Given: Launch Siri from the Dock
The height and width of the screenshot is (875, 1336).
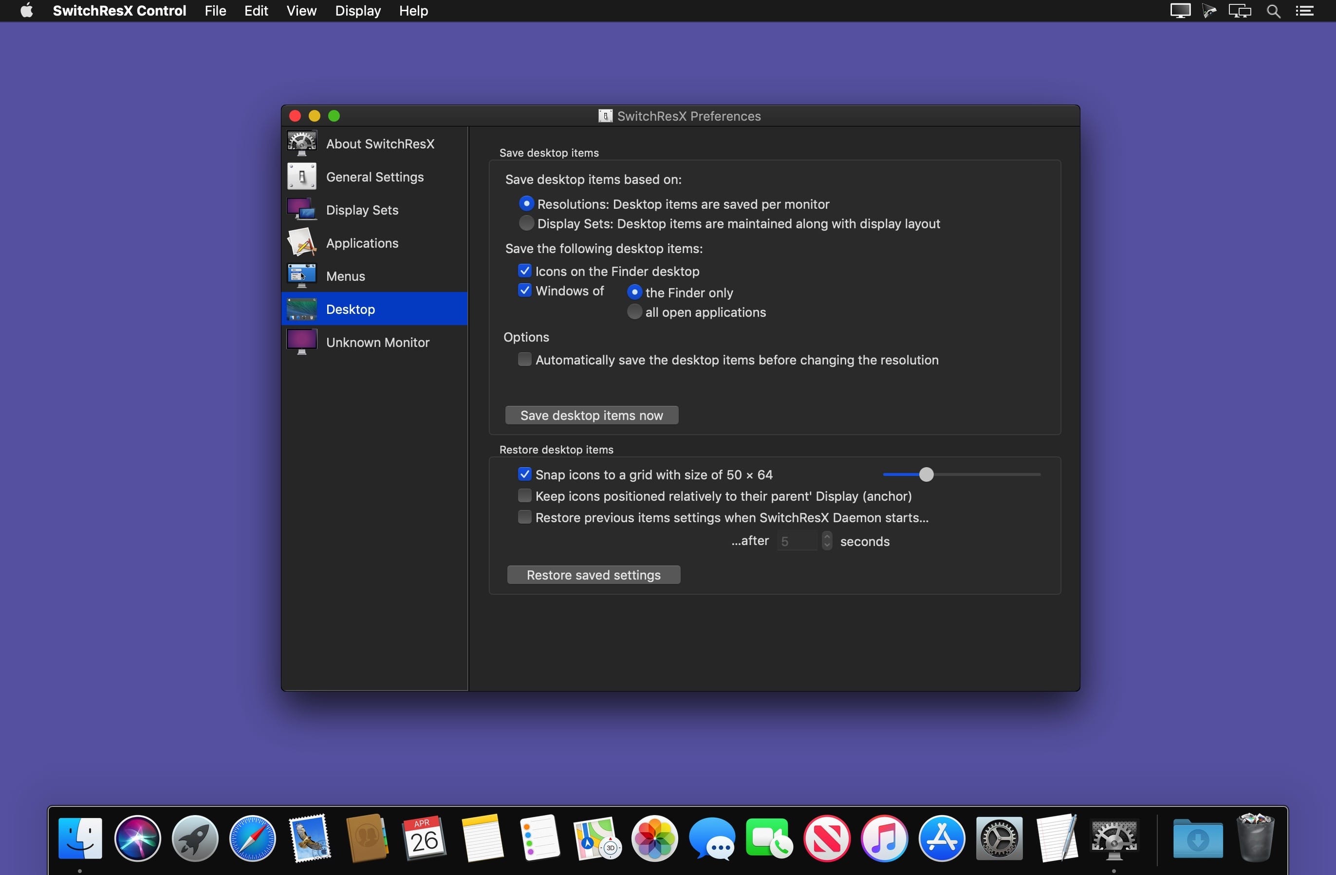Looking at the screenshot, I should pyautogui.click(x=137, y=838).
